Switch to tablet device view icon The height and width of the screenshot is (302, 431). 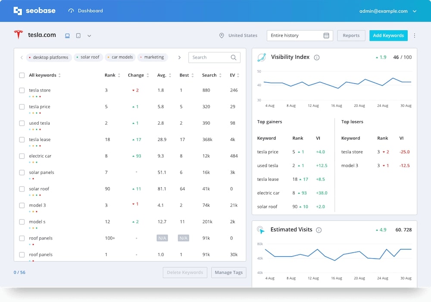click(x=78, y=36)
